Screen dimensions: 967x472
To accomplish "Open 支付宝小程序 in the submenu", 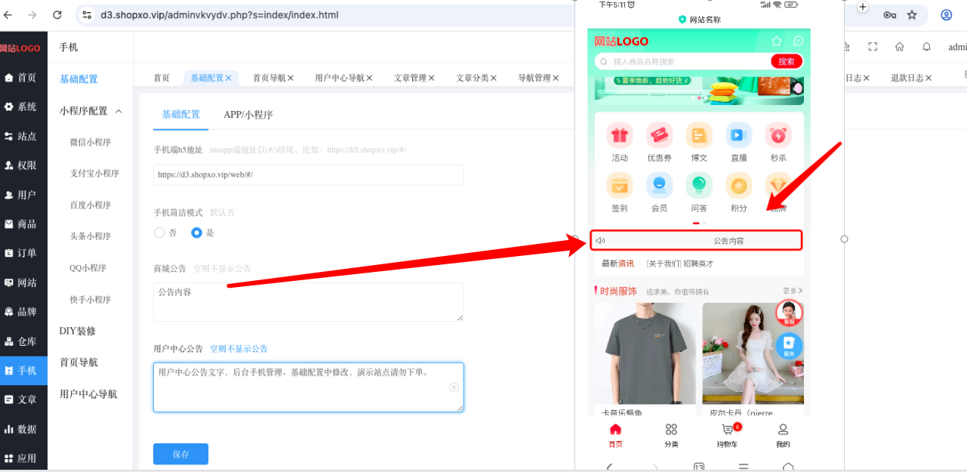I will pos(95,173).
